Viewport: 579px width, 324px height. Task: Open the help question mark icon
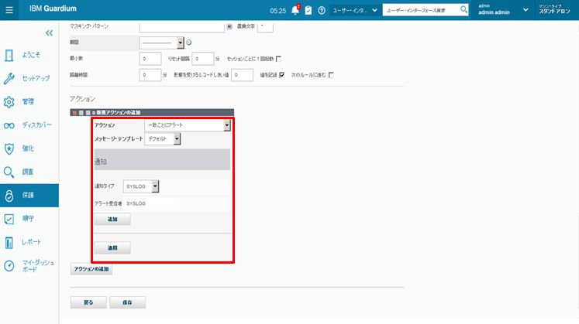pyautogui.click(x=322, y=10)
